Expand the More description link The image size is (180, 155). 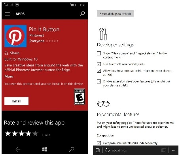click(x=9, y=76)
